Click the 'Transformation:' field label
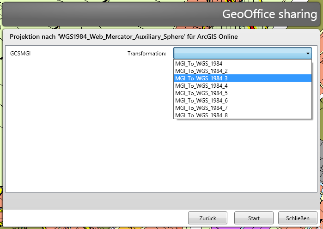Image resolution: width=323 pixels, height=229 pixels. [146, 54]
